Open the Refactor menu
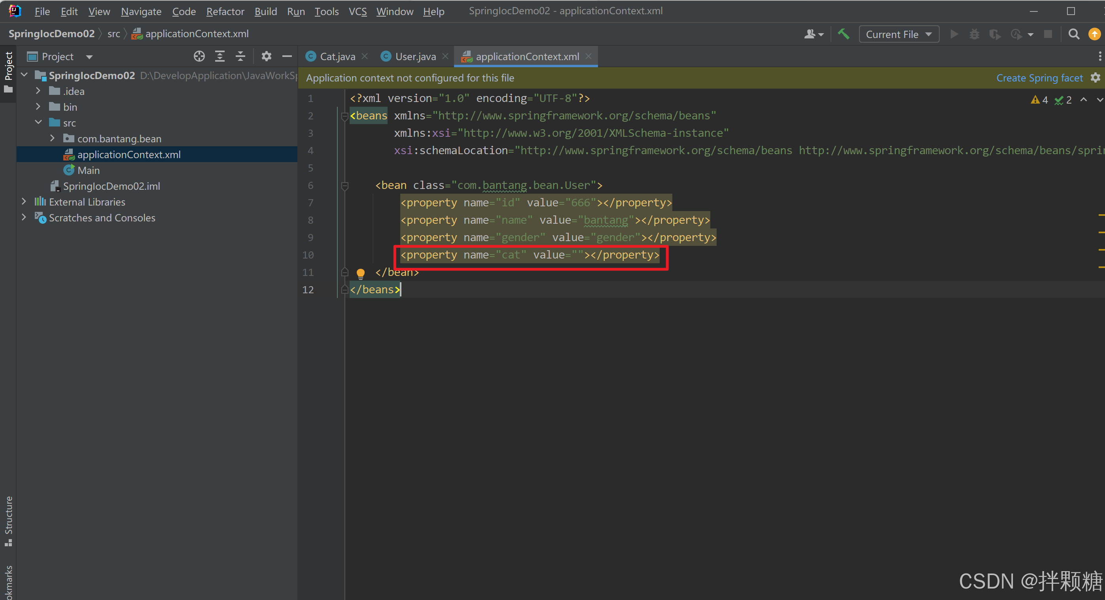 [x=225, y=11]
